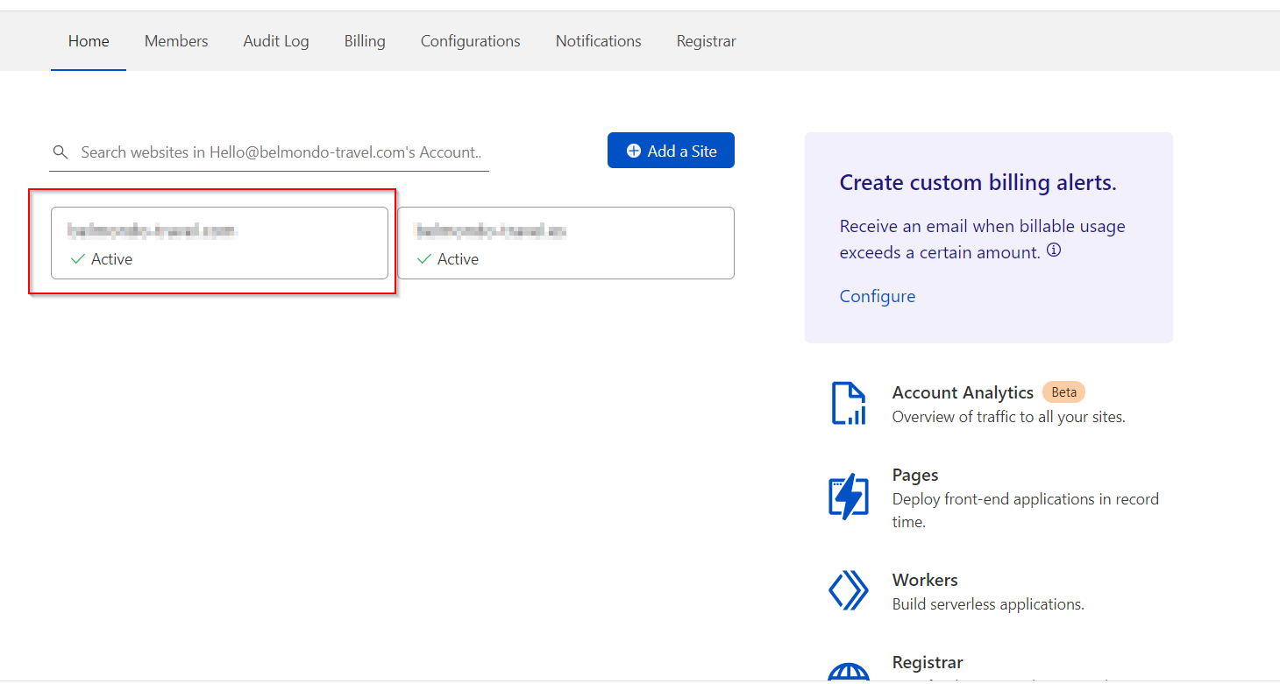
Task: Select the Configurations tab
Action: [470, 41]
